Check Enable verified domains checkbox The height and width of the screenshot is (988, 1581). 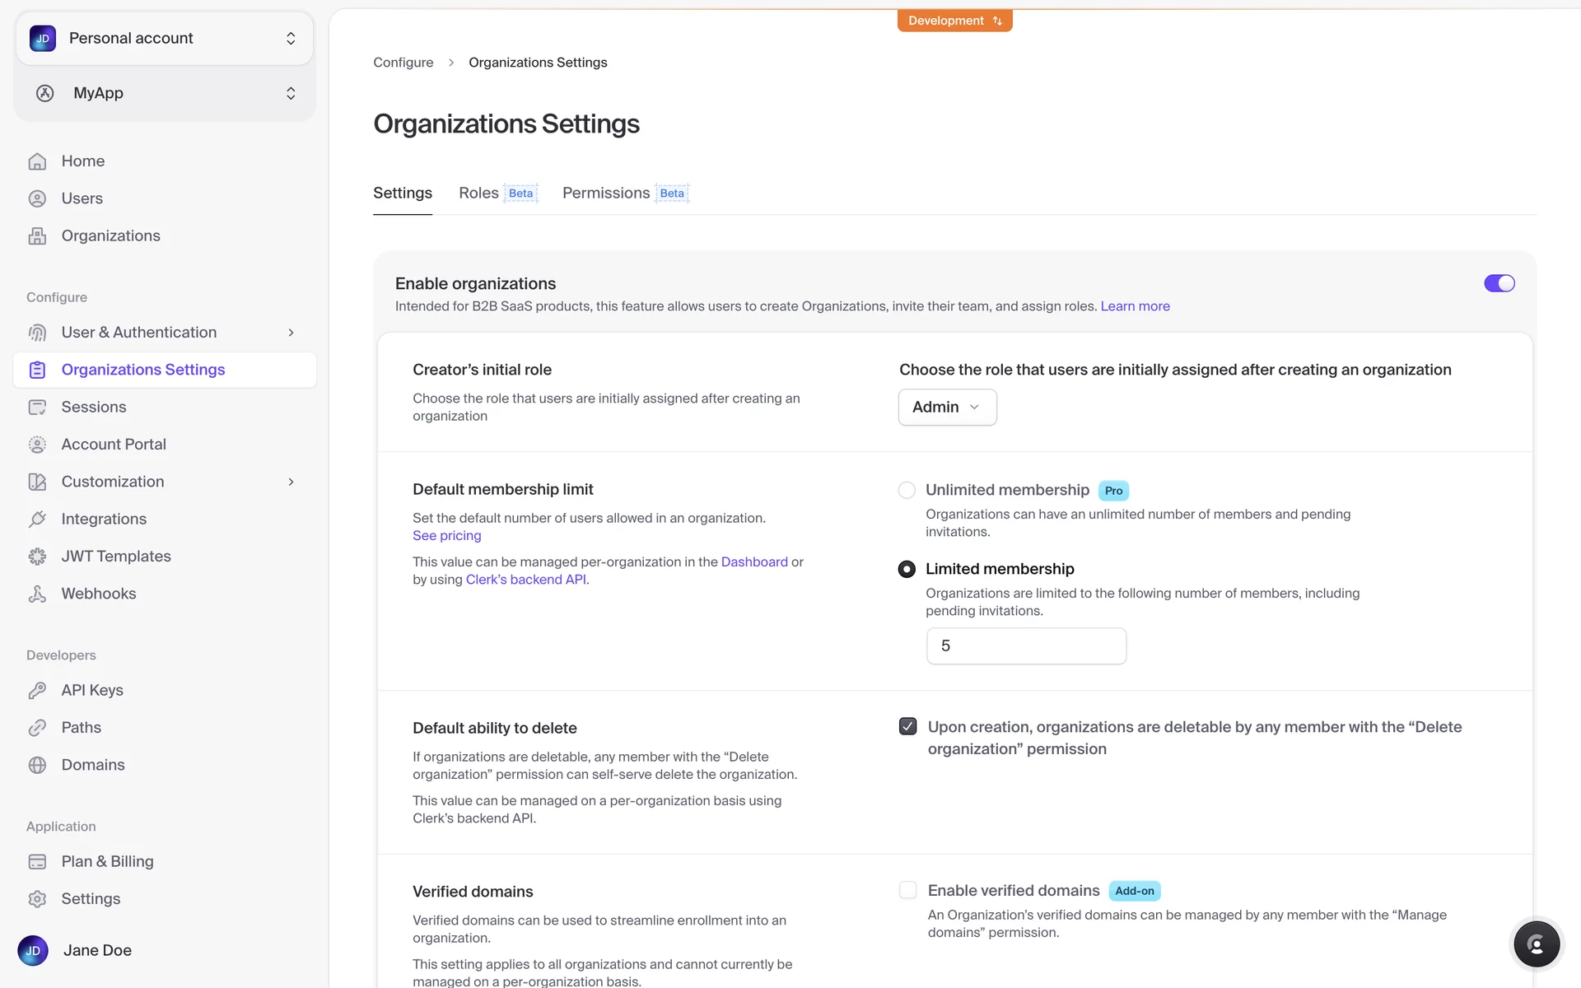[x=907, y=890]
